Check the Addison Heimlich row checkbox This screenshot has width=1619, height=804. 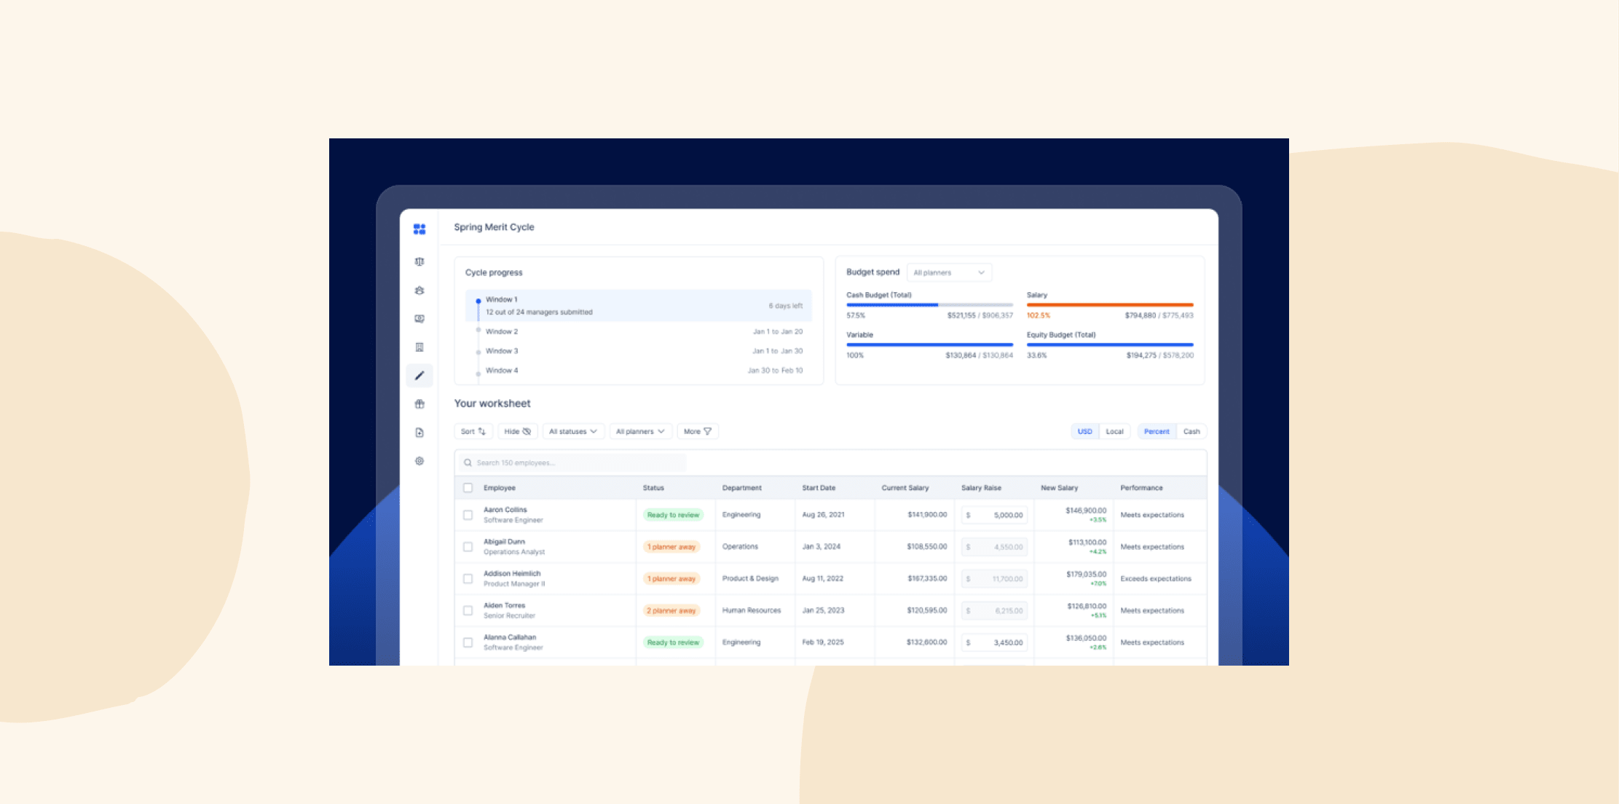pos(468,579)
